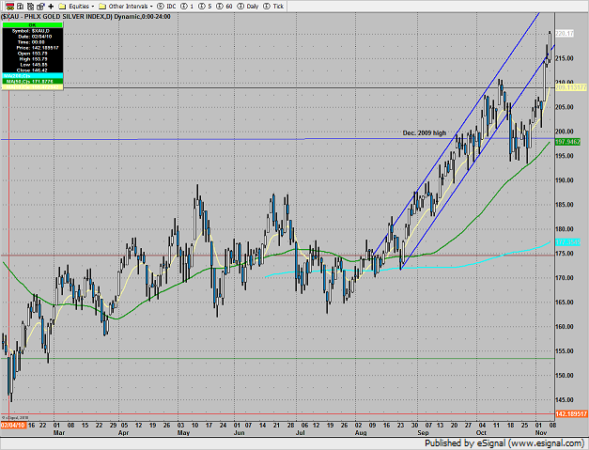Click the Other Intervals folder icon

(102, 6)
